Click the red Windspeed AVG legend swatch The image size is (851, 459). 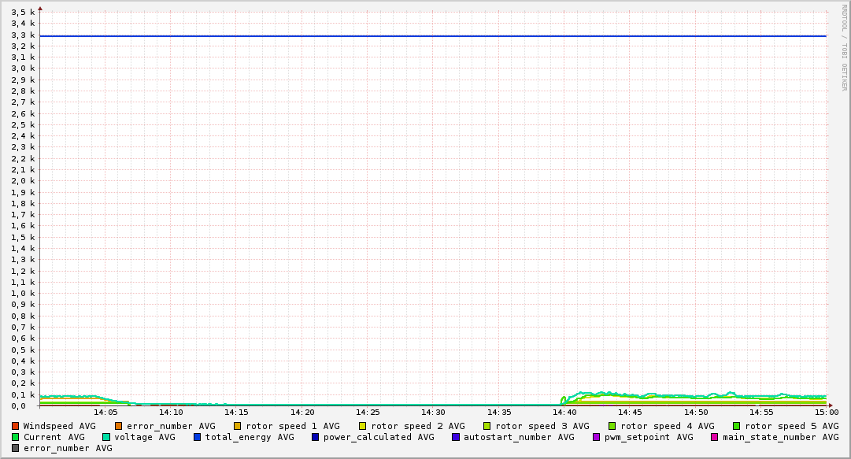16,426
